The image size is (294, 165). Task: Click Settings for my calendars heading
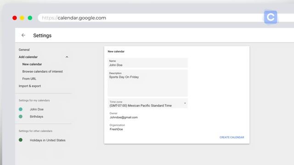(34, 100)
